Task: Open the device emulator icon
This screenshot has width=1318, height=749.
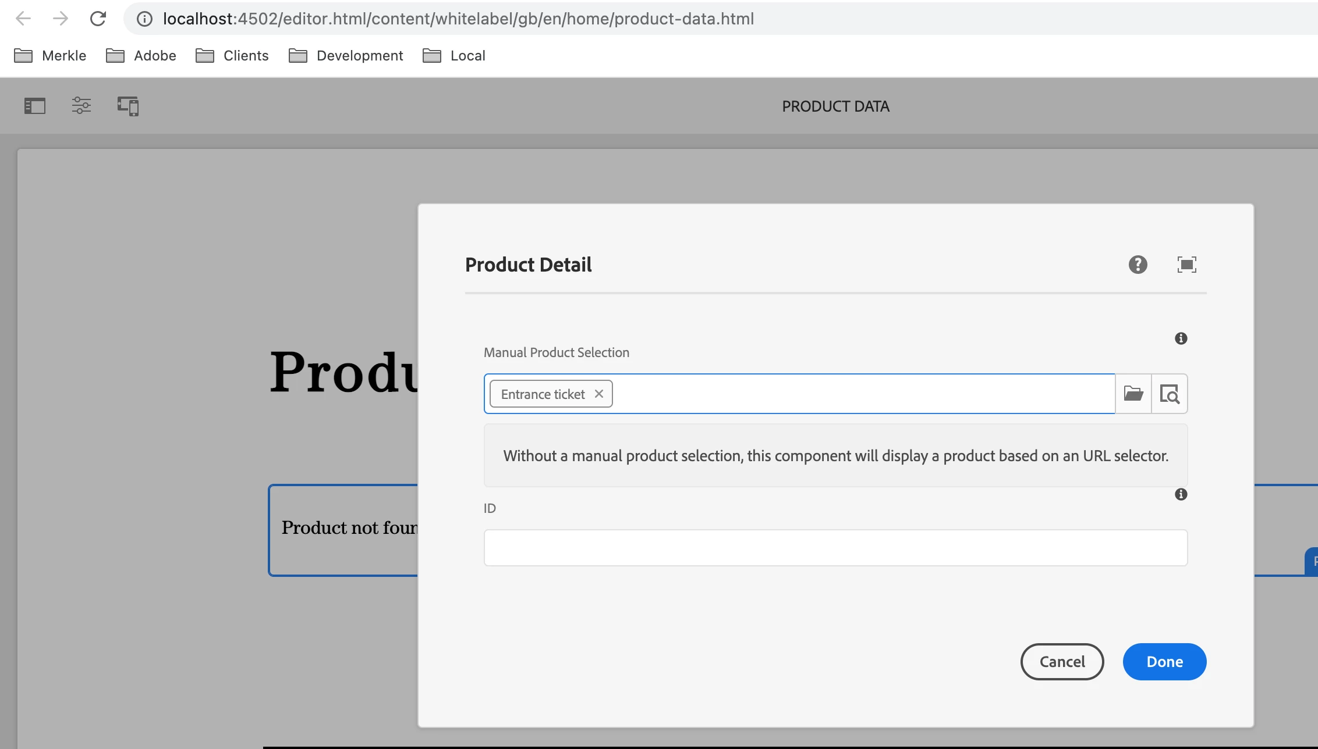Action: (128, 106)
